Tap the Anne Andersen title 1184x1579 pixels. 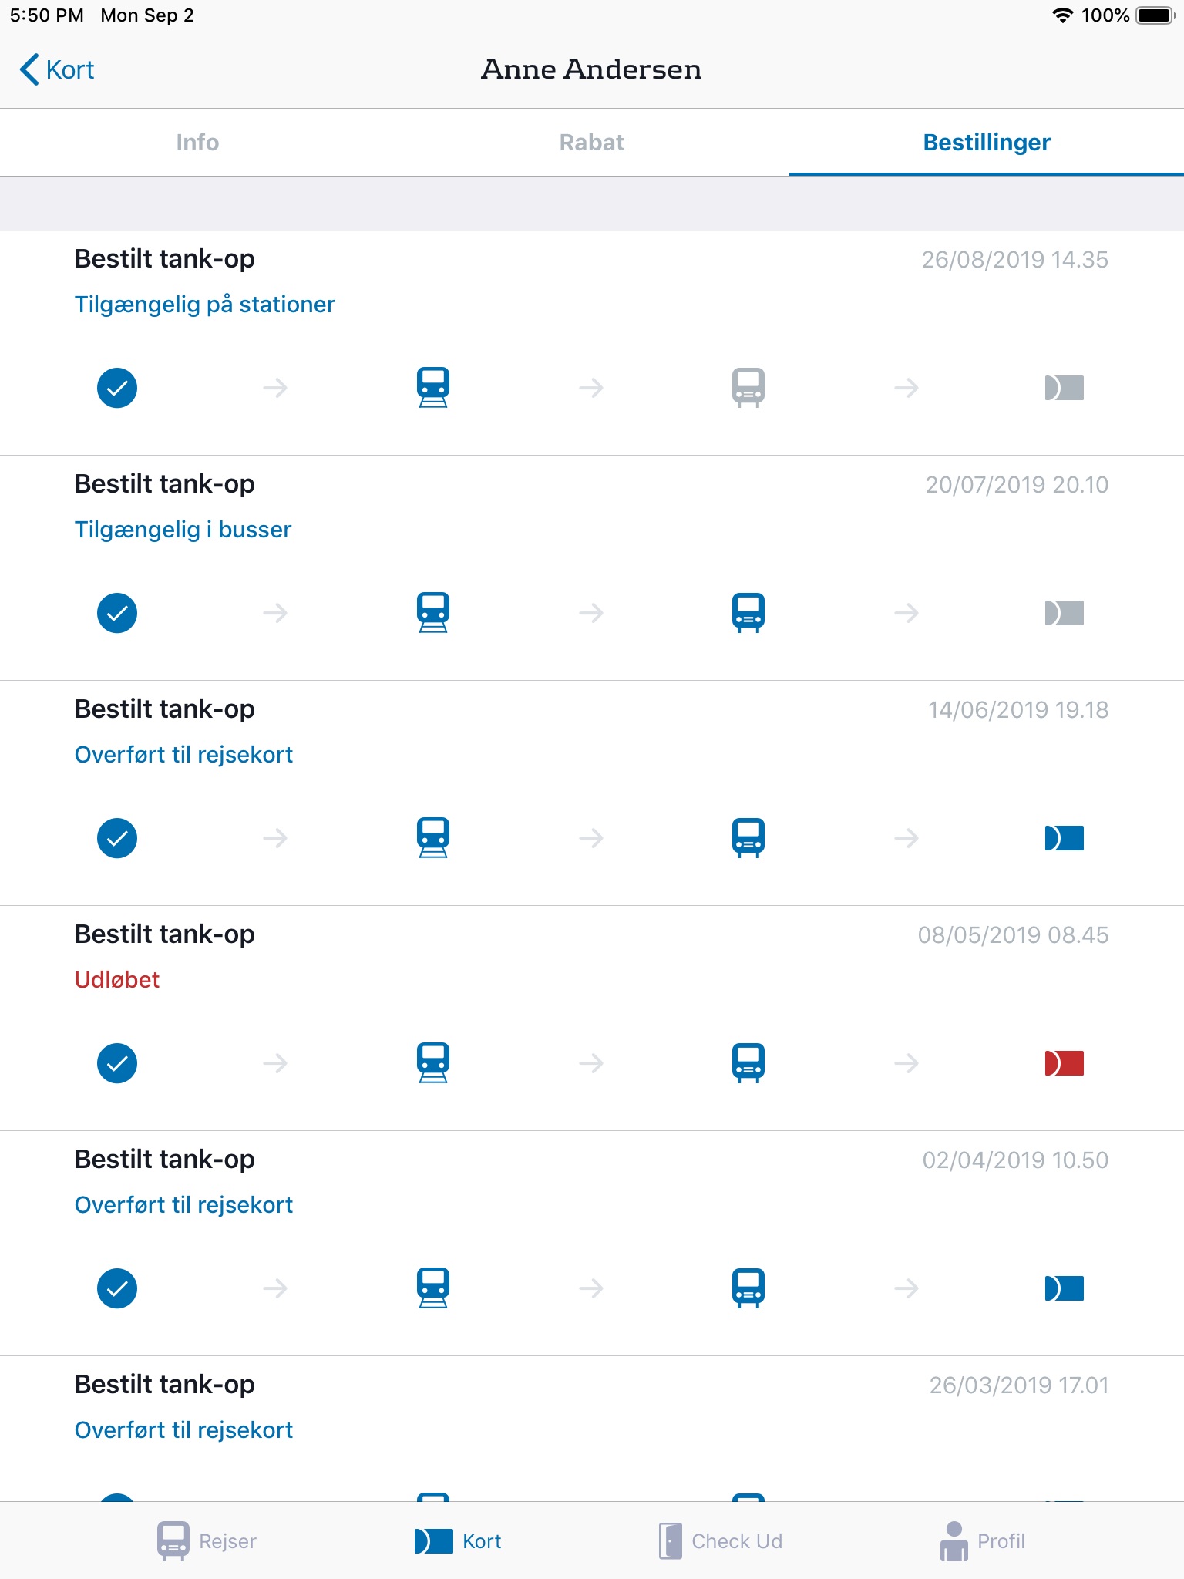[592, 69]
